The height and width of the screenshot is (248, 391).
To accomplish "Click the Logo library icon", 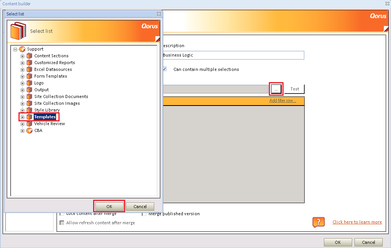I will tap(29, 83).
